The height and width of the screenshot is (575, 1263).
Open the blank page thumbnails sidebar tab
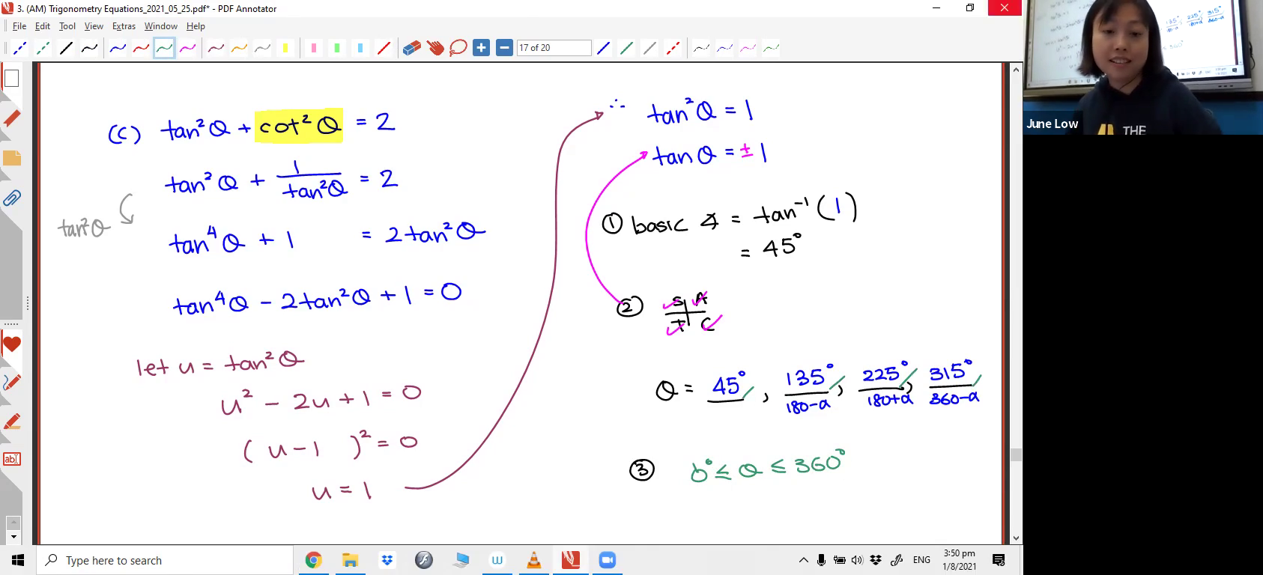(x=11, y=78)
